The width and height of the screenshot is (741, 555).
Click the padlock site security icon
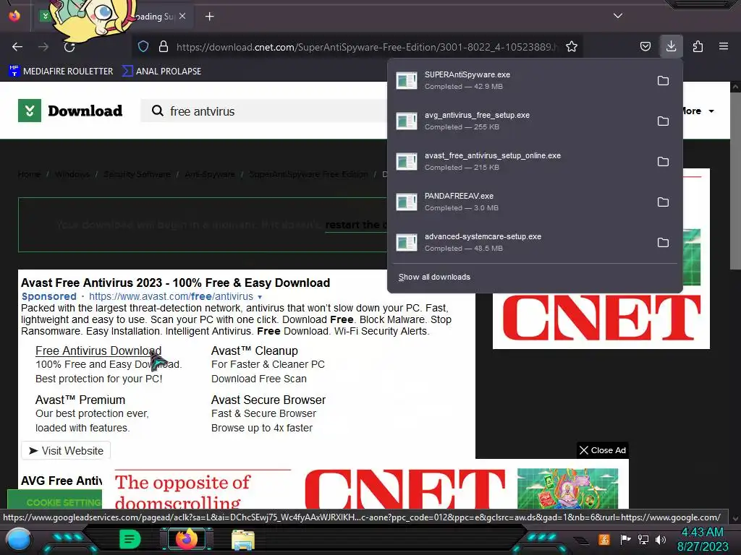tap(164, 46)
